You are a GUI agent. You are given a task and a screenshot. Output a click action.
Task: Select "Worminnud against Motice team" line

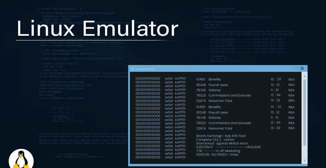(x=222, y=143)
